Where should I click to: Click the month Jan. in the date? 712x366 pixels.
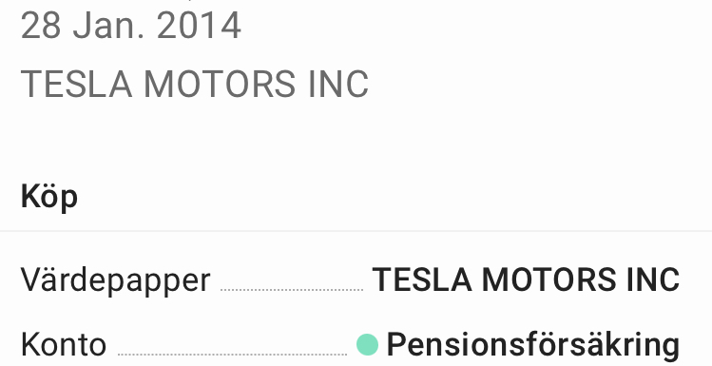(x=109, y=26)
